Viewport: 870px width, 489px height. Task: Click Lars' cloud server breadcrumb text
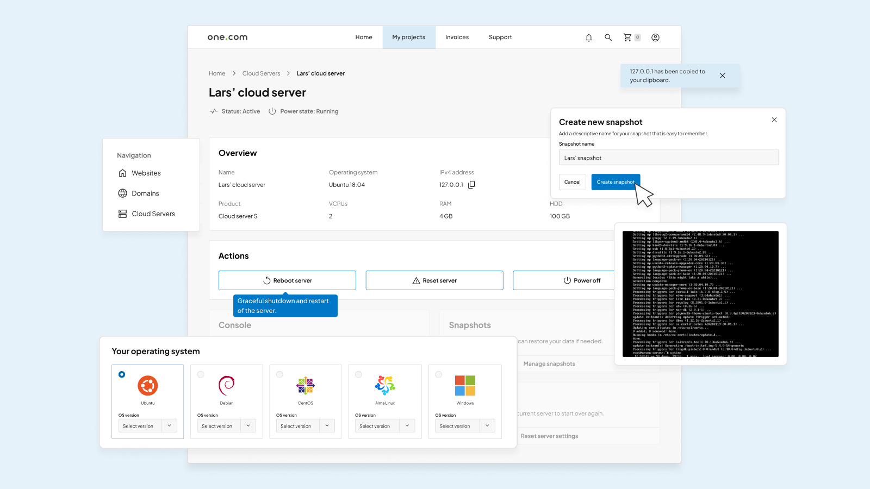coord(321,73)
